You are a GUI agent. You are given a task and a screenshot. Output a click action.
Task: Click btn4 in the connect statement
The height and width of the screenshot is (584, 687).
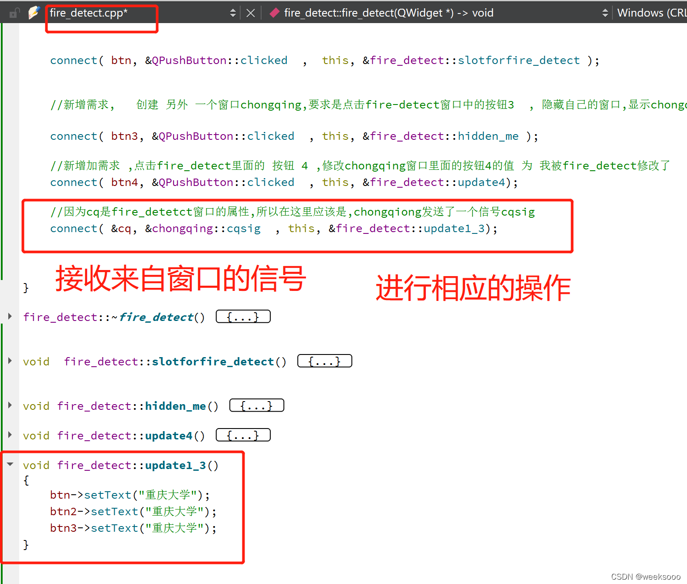click(x=124, y=182)
